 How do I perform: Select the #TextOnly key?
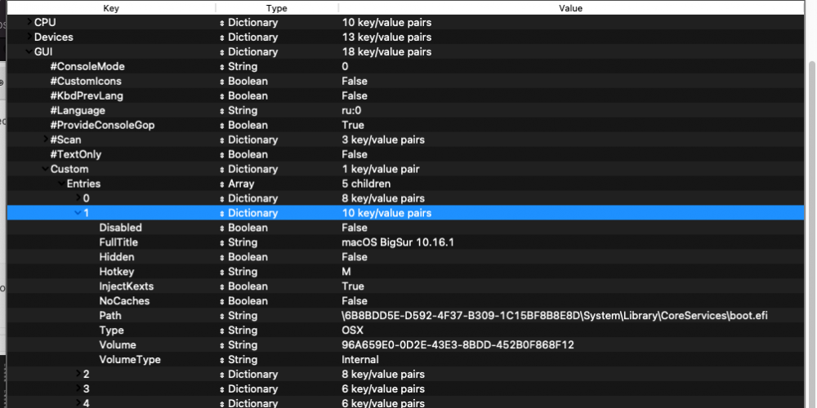click(x=75, y=154)
